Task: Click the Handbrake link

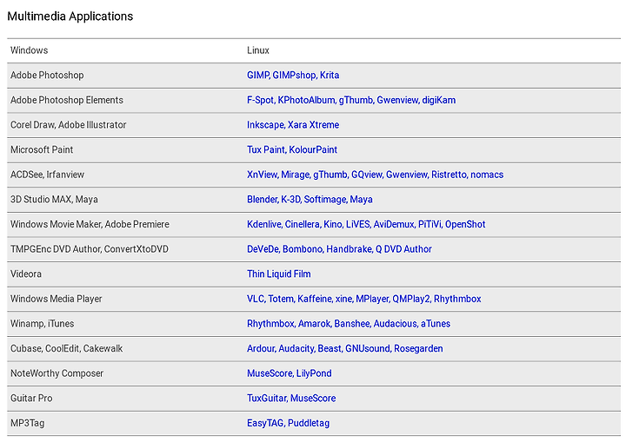Action: tap(349, 249)
